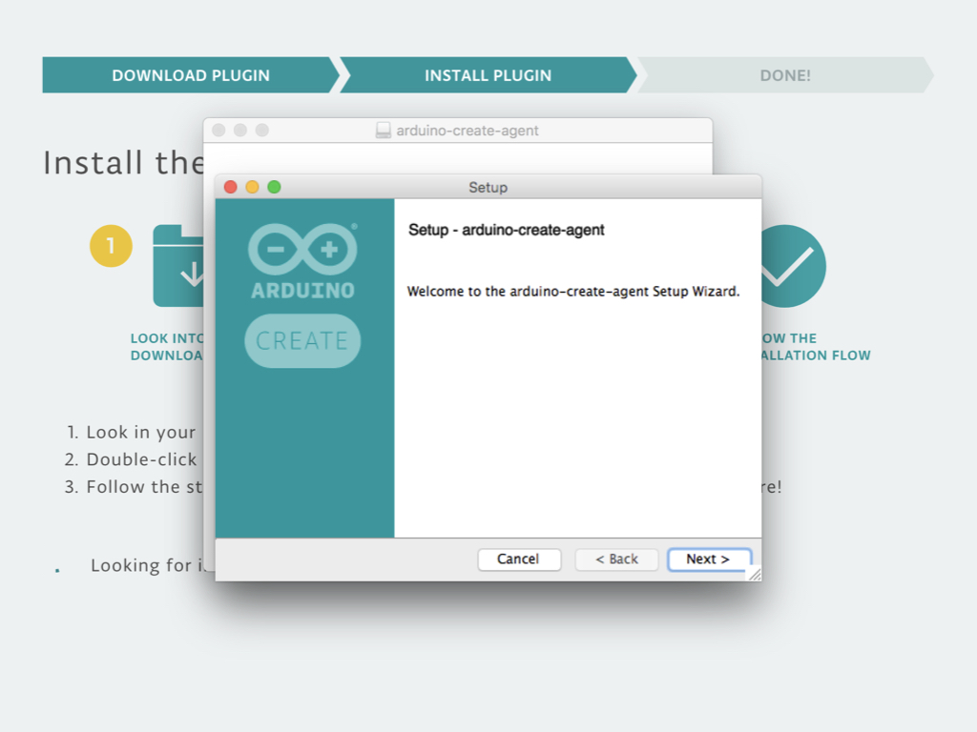Click the 'Install the' page heading
This screenshot has width=977, height=732.
pyautogui.click(x=123, y=163)
